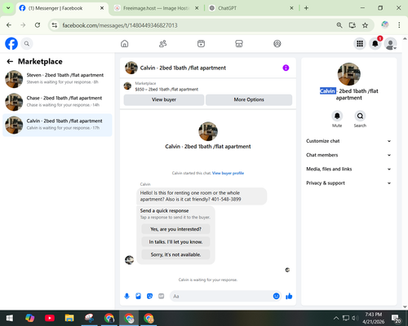Viewport: 408px width, 326px height.
Task: Go back with browser back arrow
Action: (x=9, y=25)
